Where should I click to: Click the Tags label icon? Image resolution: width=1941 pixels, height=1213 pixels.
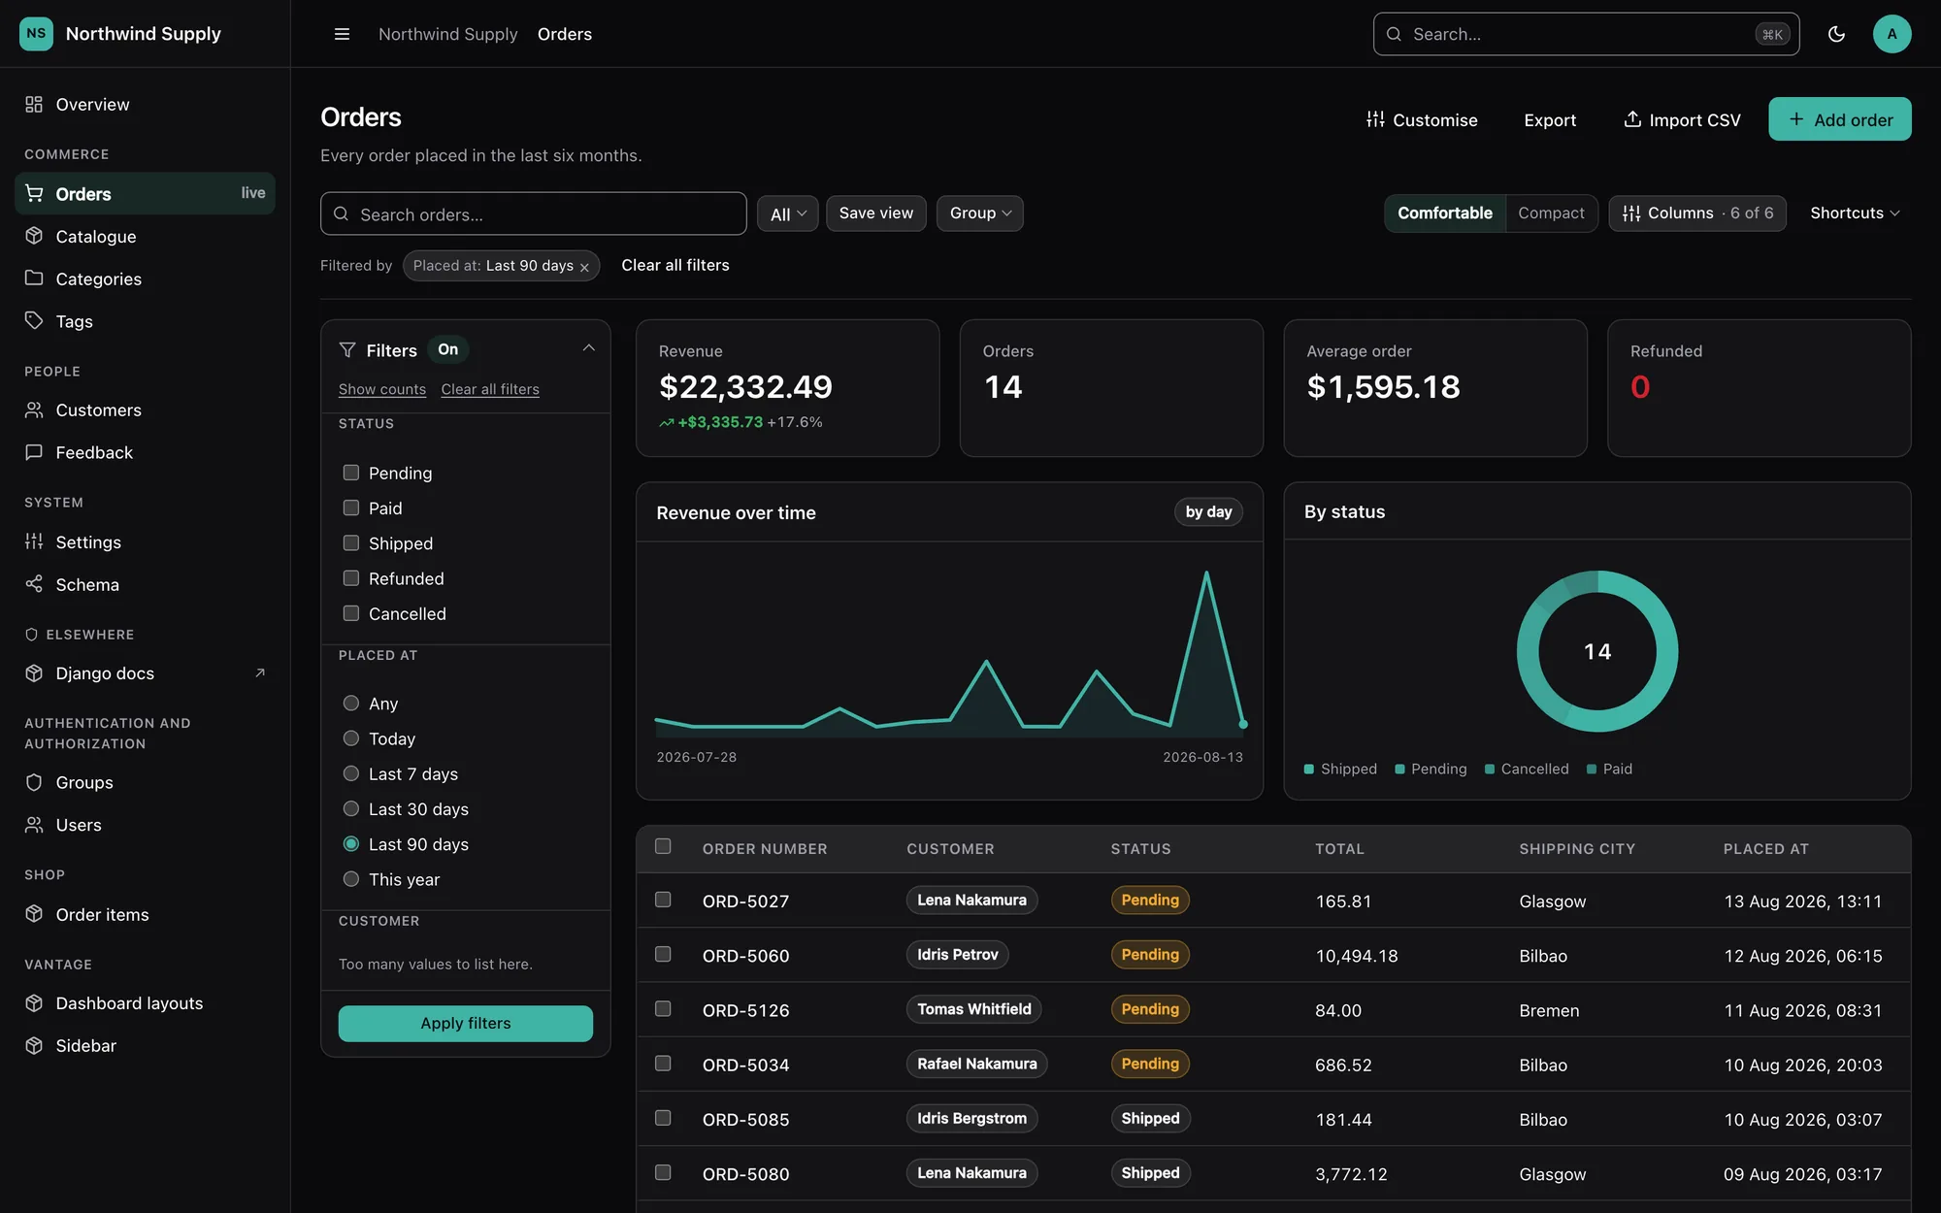[34, 320]
